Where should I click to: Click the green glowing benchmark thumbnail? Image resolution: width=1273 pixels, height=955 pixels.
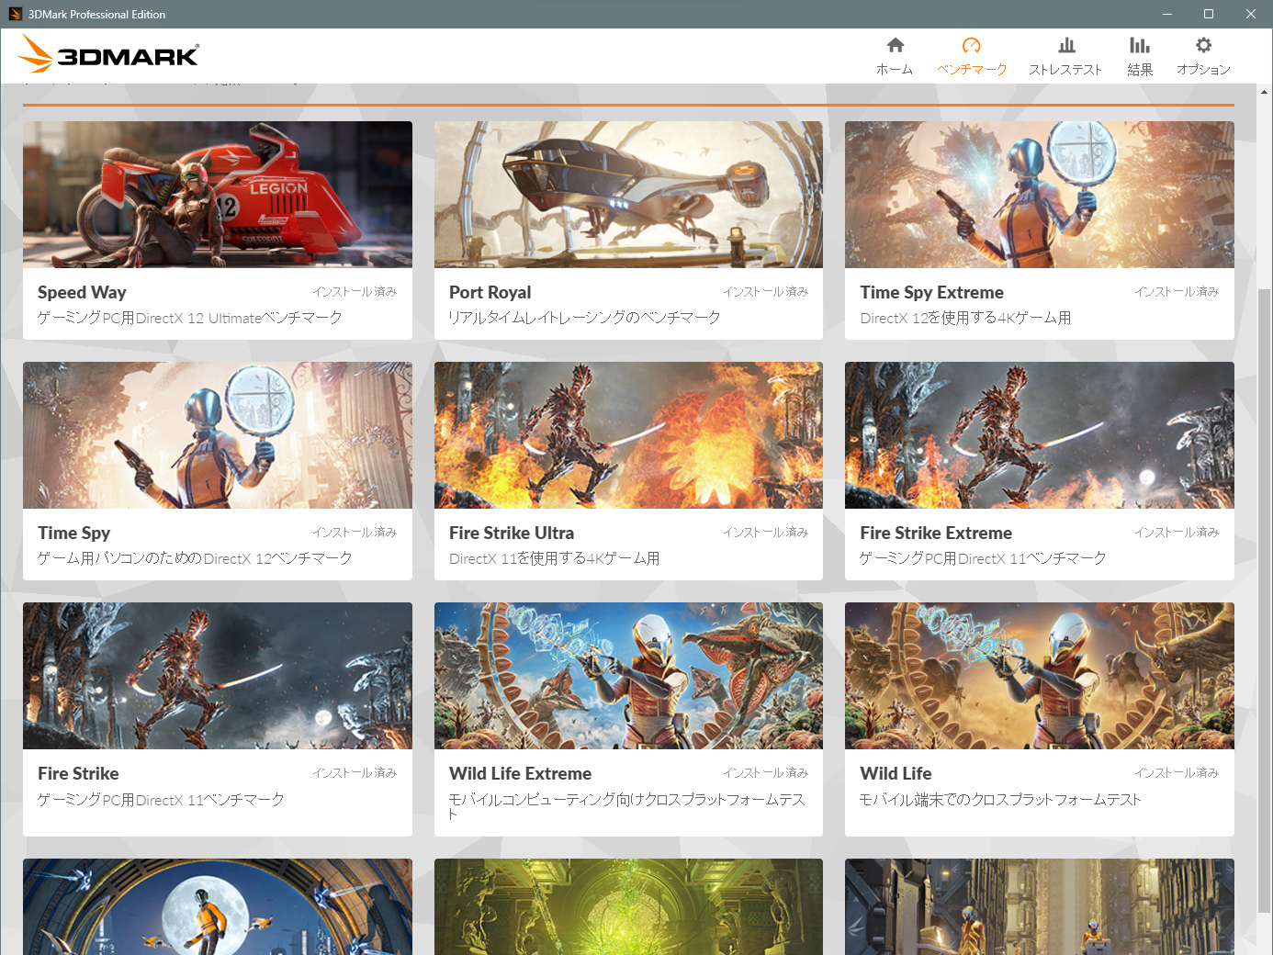628,906
